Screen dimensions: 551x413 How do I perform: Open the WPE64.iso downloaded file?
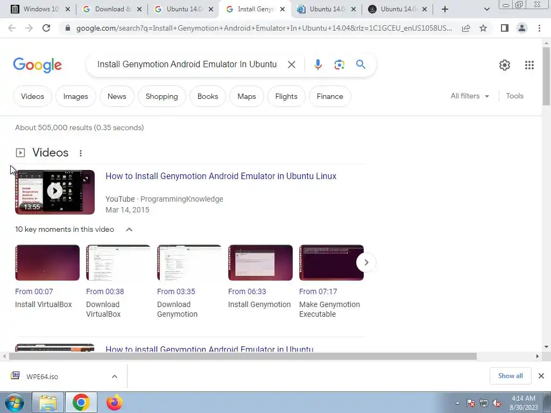pyautogui.click(x=42, y=376)
